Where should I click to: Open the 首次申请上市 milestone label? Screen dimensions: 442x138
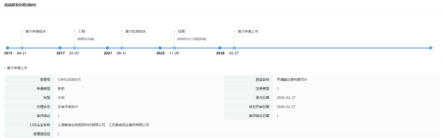248,31
